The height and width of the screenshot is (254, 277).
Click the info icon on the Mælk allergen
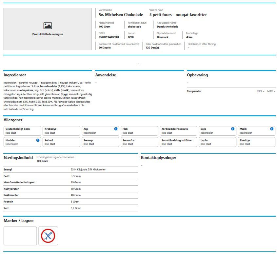(272, 129)
